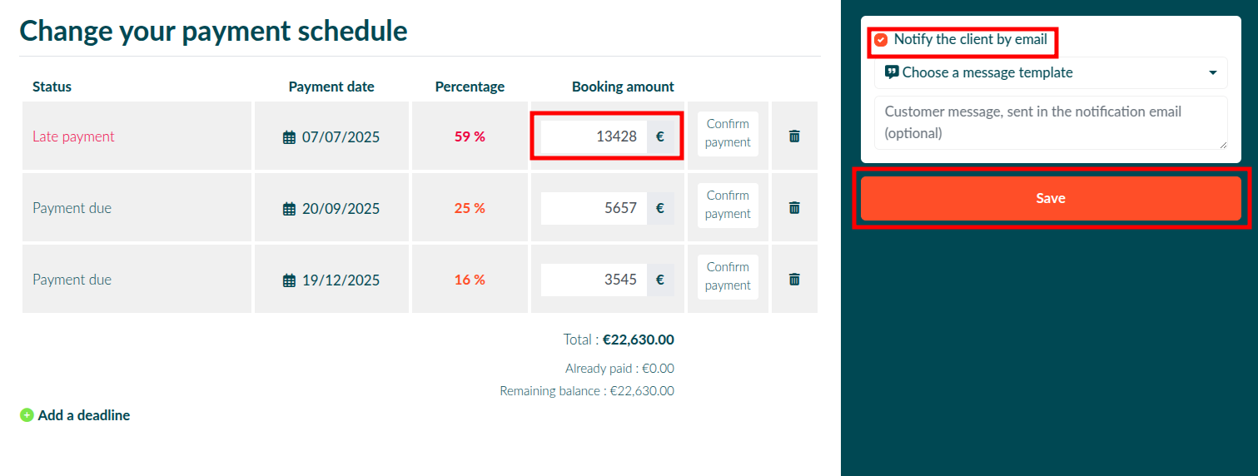Click the orange Save button
Viewport: 1258px width, 476px height.
[1051, 198]
